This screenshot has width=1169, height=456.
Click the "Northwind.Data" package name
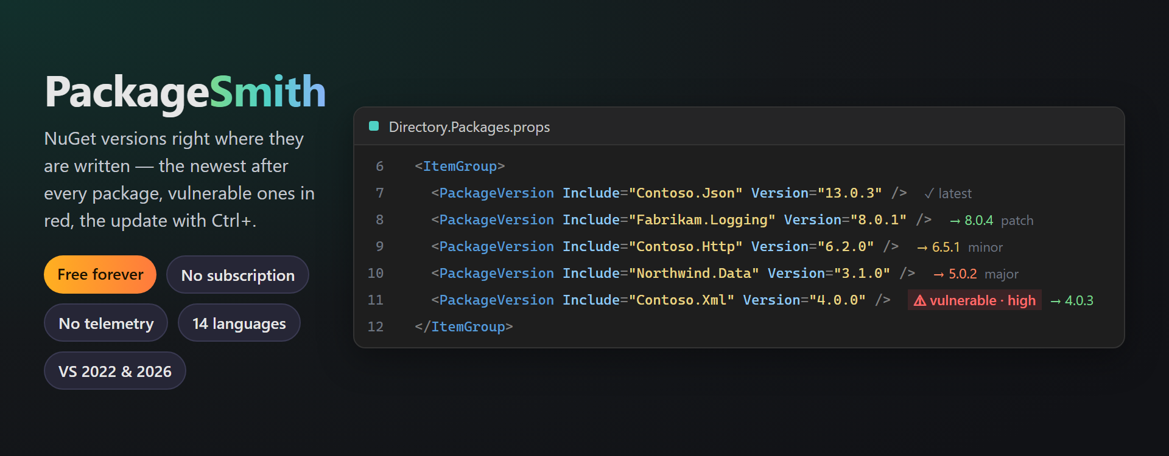[x=694, y=273]
